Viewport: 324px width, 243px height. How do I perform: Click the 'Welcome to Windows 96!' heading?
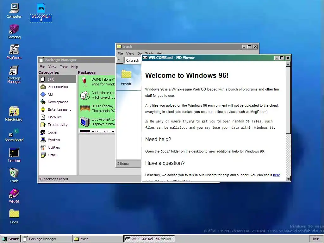[x=187, y=75]
